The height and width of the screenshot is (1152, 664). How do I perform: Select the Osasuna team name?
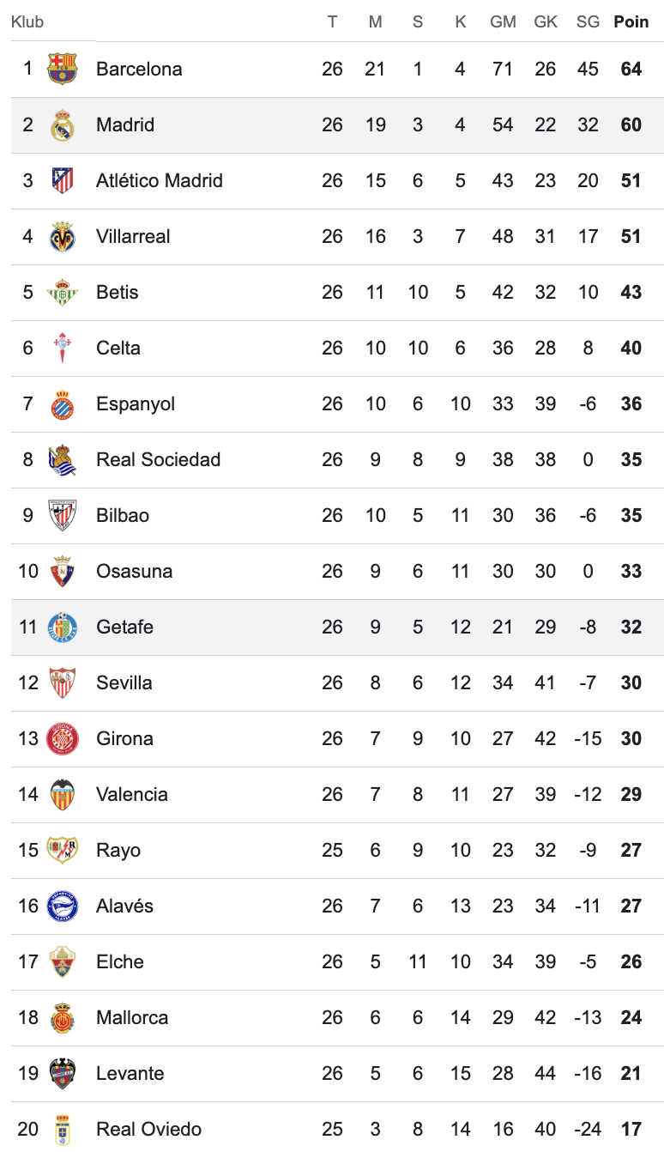134,572
